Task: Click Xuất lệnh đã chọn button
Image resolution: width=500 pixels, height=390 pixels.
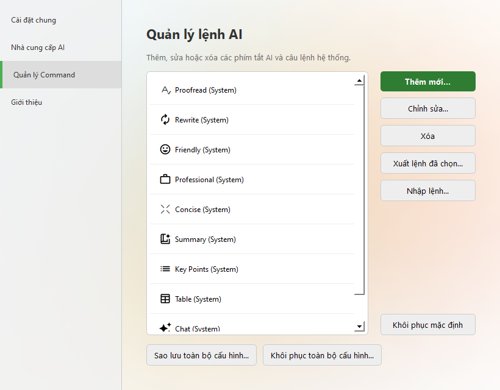Action: click(427, 163)
